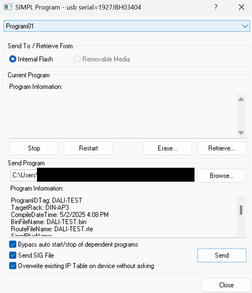
Task: Restart the current program
Action: (88, 148)
